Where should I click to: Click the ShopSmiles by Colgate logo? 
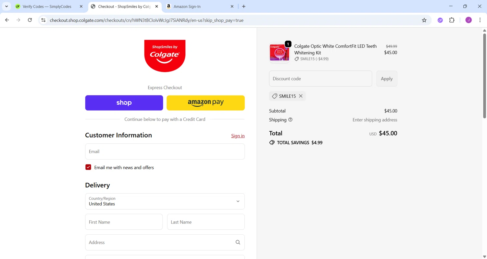[x=165, y=56]
